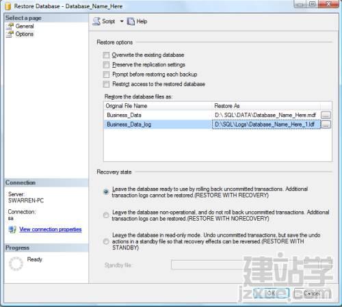Viewport: 342px width, 307px height.
Task: Click the Cancel button
Action: pyautogui.click(x=312, y=293)
